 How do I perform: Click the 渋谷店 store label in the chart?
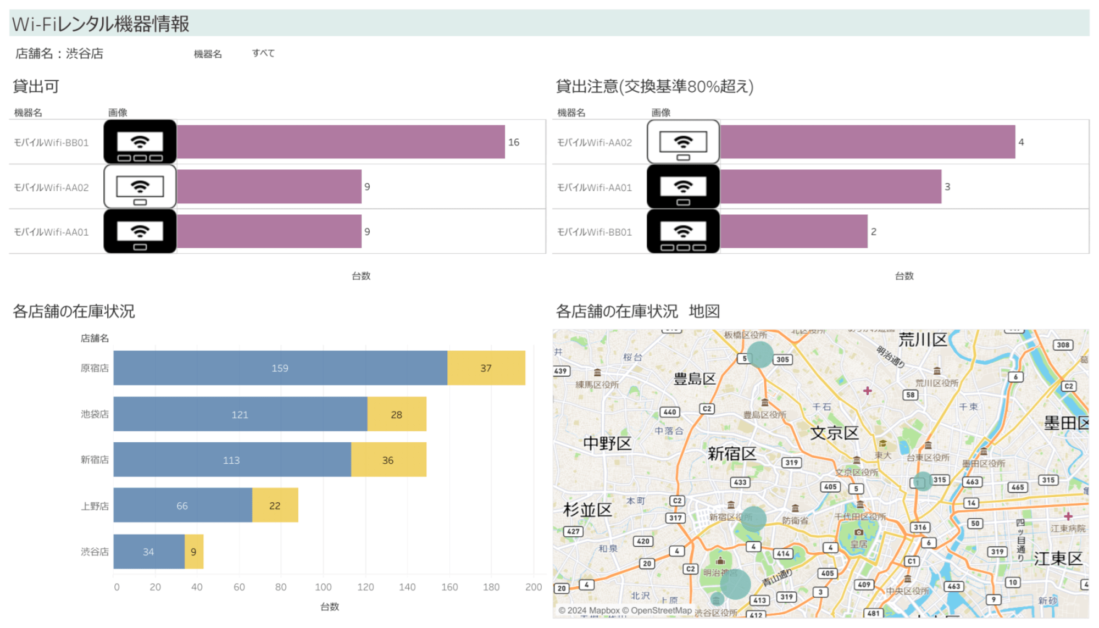(x=95, y=552)
